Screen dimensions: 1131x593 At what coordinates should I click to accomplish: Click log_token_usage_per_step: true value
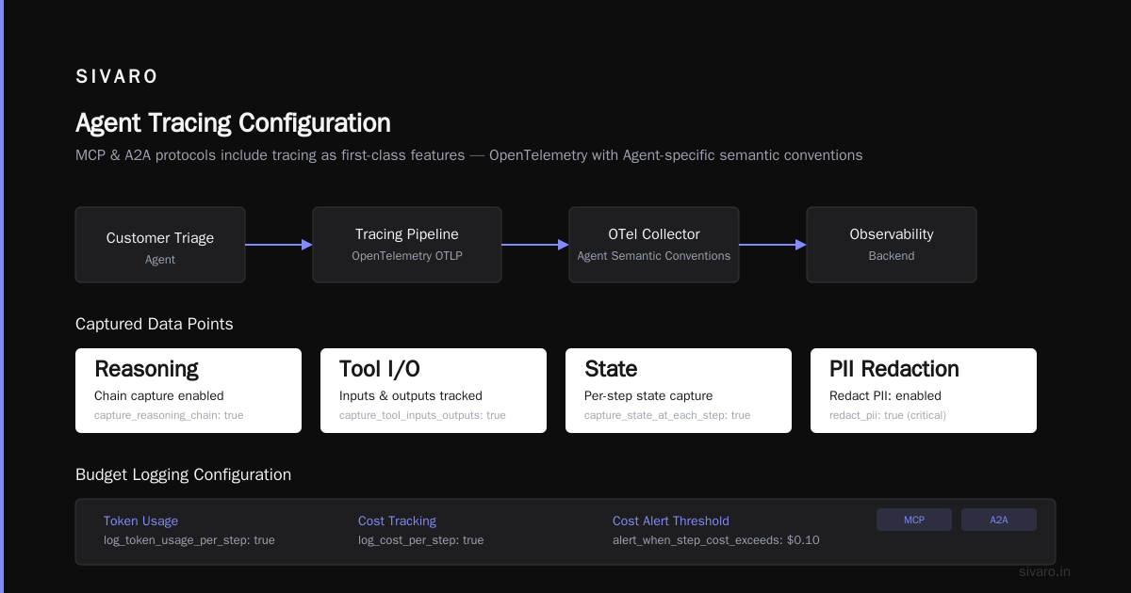(189, 540)
